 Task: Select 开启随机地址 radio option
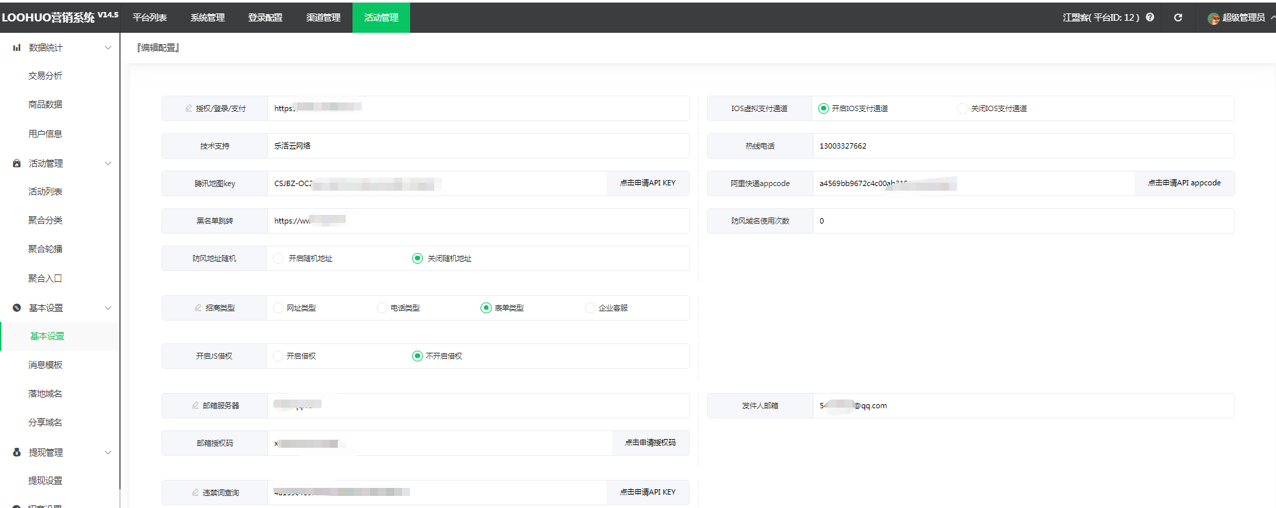[x=278, y=258]
